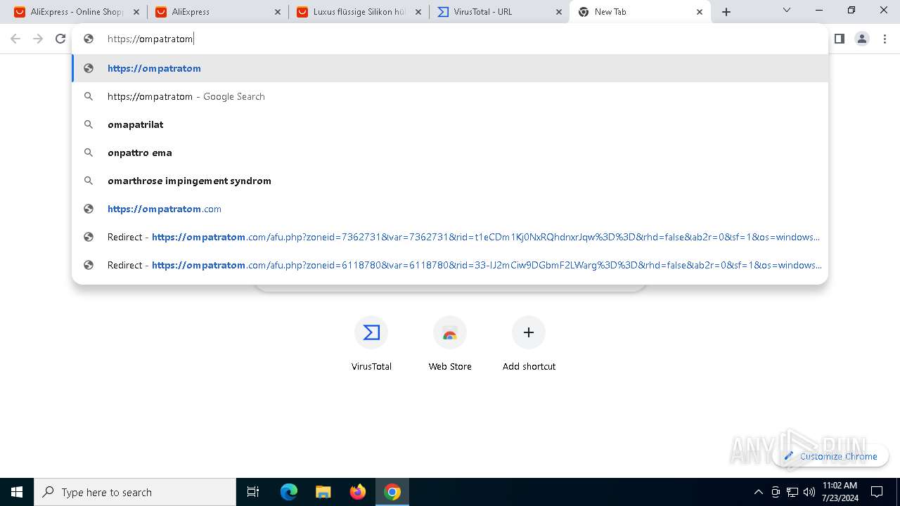Close the second AliExpress tab
Image resolution: width=900 pixels, height=506 pixels.
(x=278, y=12)
